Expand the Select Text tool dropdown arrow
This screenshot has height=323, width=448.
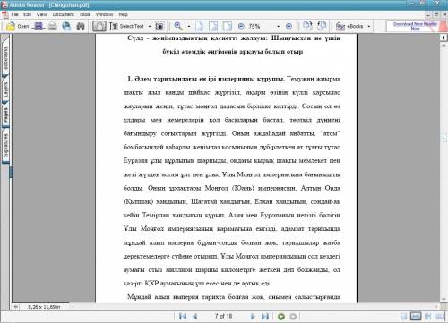tap(150, 26)
